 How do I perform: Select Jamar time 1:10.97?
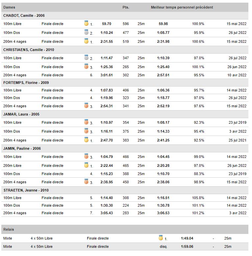(x=106, y=122)
